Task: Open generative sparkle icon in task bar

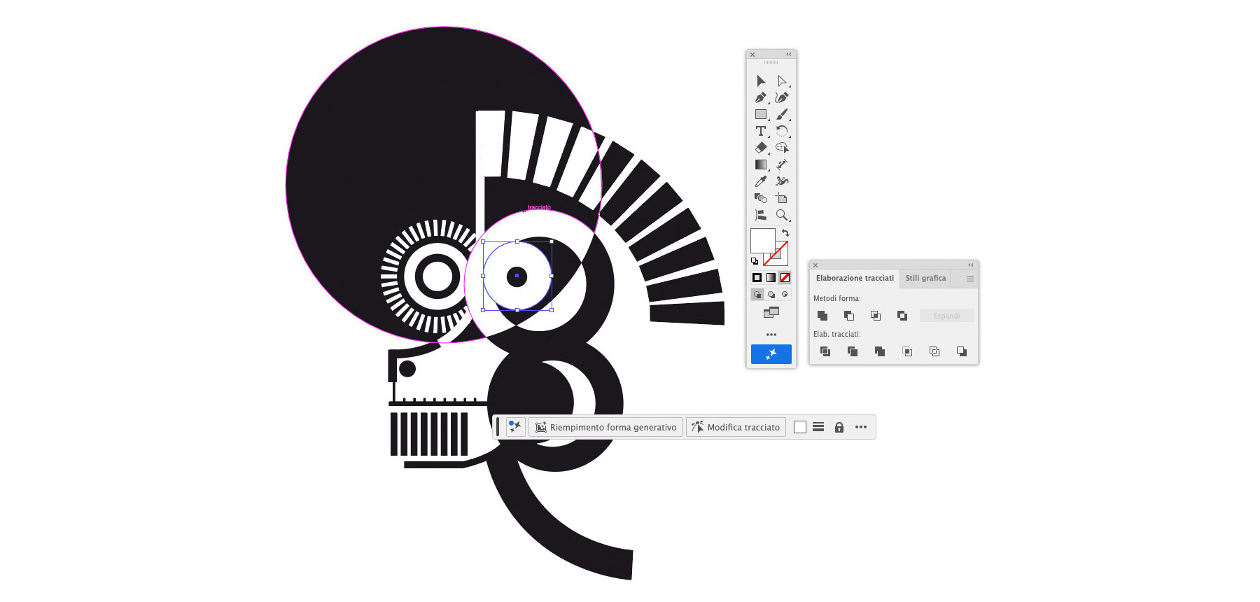Action: [515, 427]
